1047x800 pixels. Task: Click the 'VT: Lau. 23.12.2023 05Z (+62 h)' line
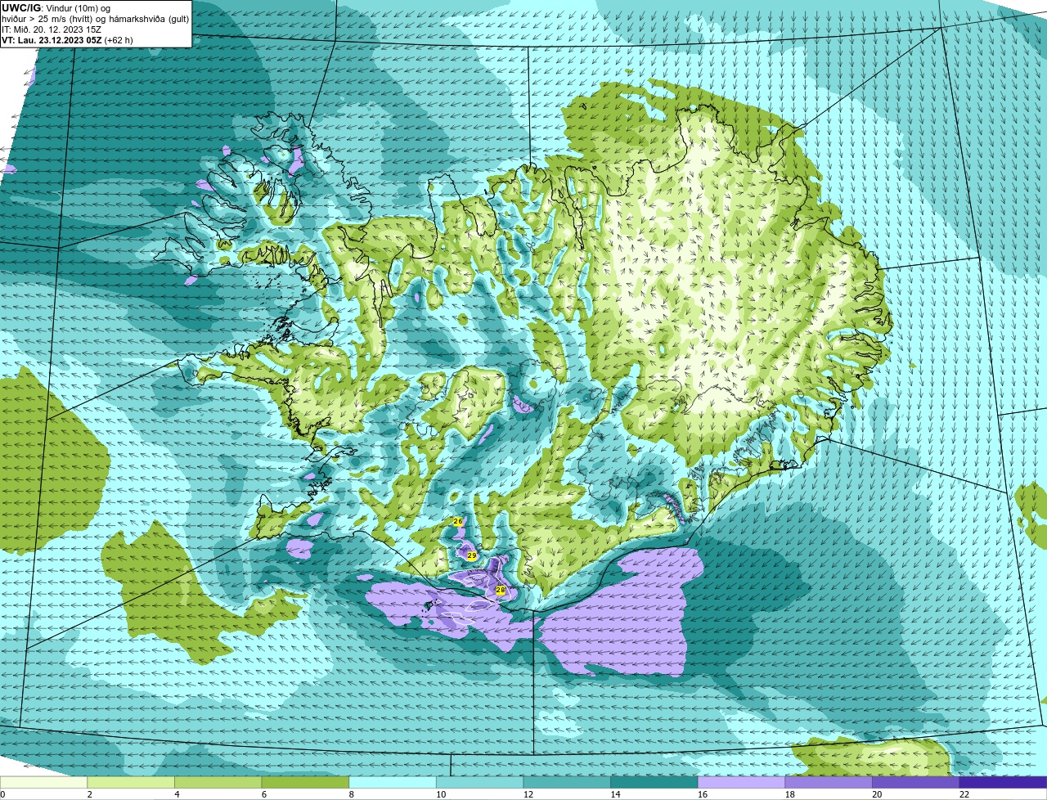click(67, 40)
